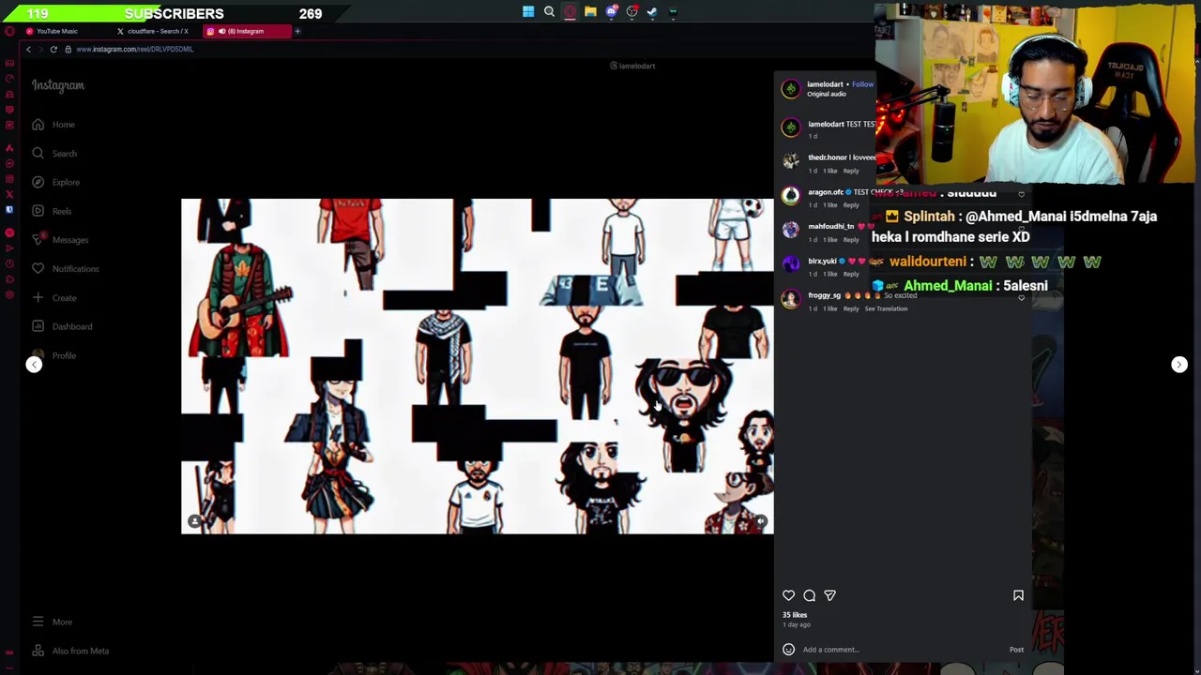
Task: Open Also from Meta menu
Action: 69,651
